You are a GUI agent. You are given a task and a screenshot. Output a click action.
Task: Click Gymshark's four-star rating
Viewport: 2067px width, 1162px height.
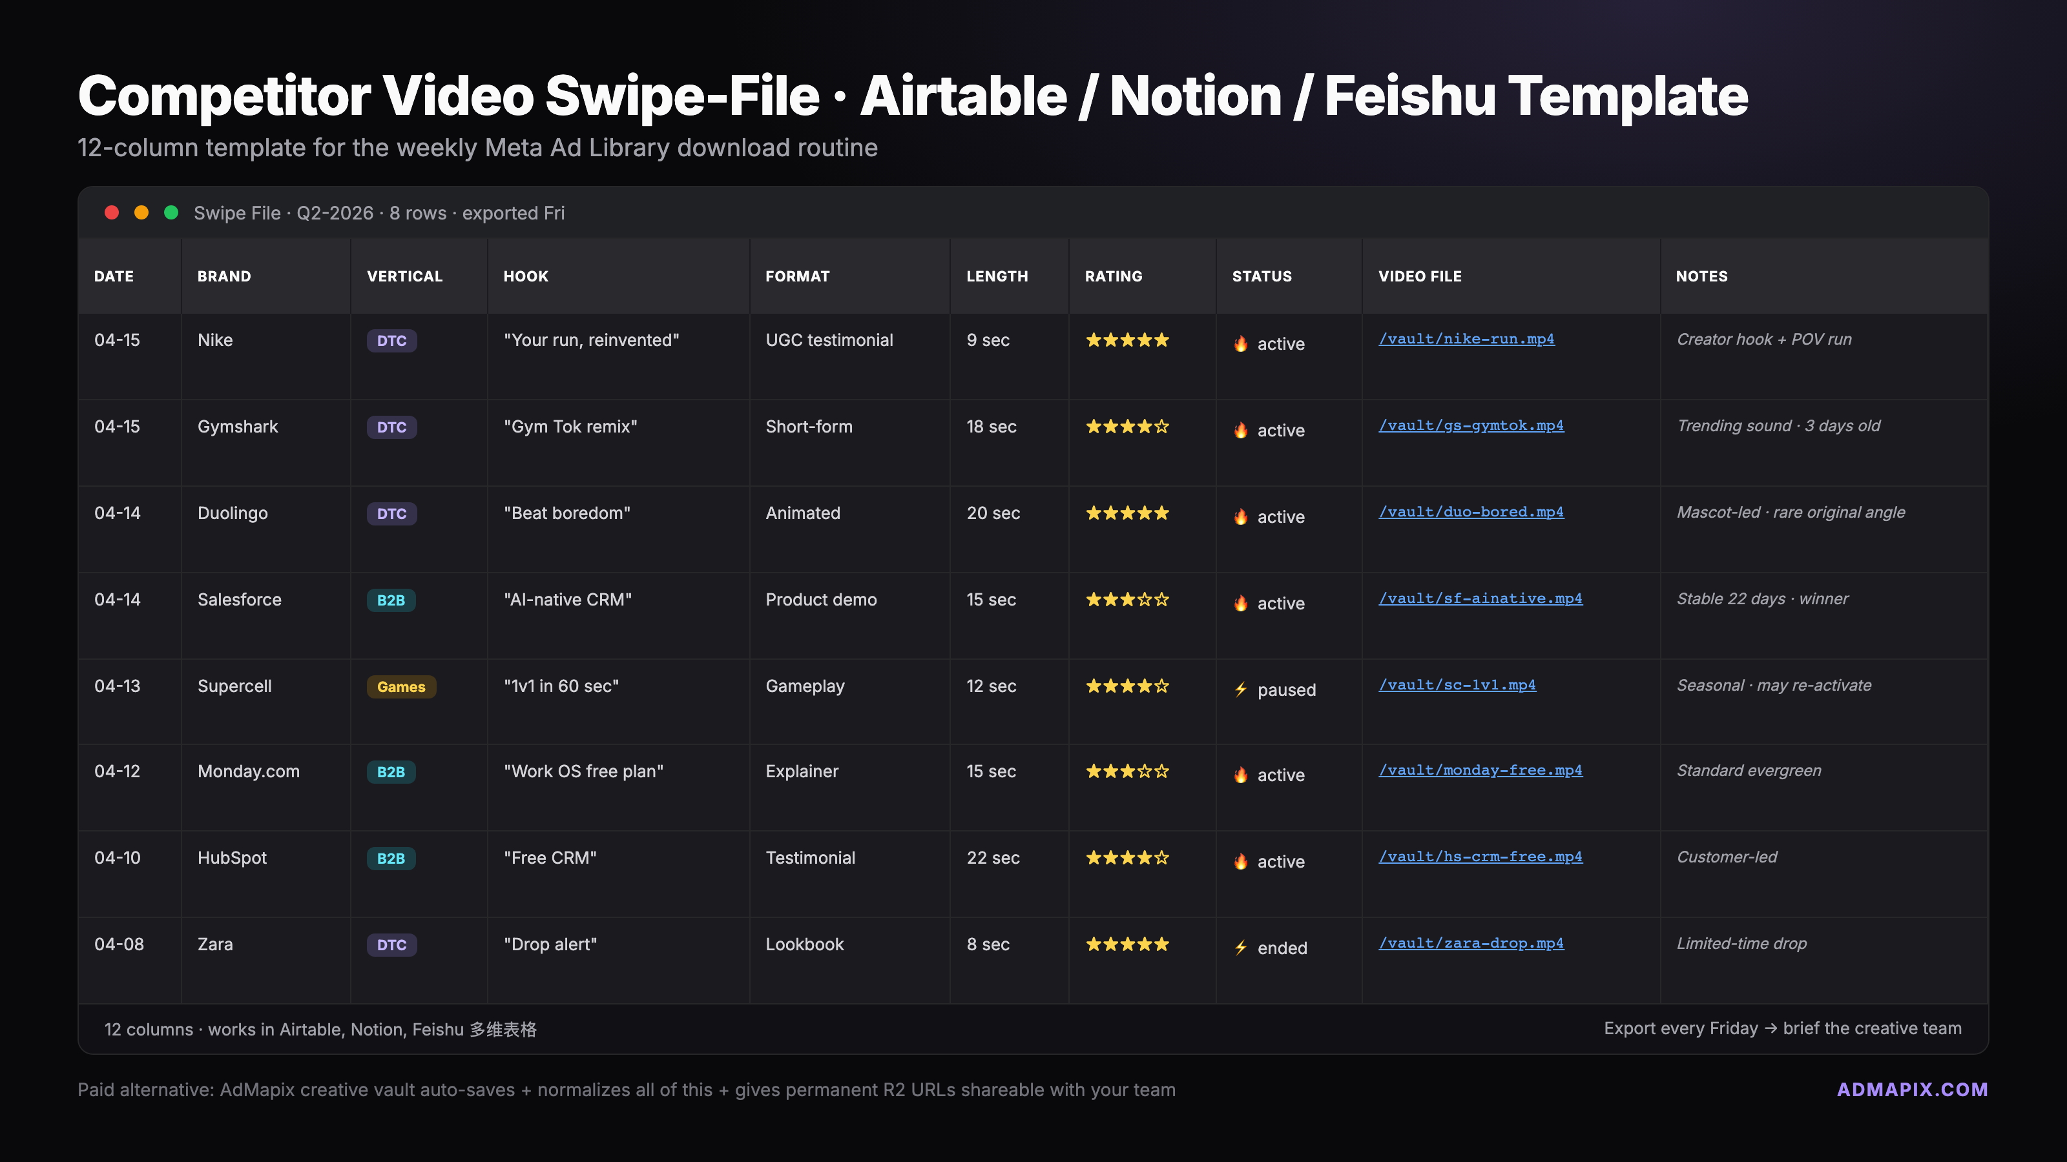point(1127,426)
